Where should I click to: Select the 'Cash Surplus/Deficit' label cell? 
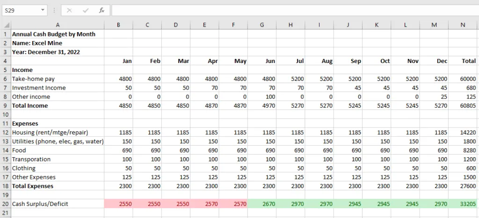click(x=58, y=204)
